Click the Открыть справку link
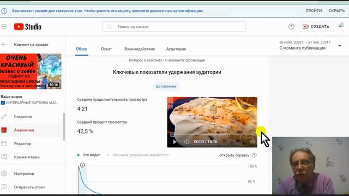349x196 pixels. pyautogui.click(x=234, y=155)
